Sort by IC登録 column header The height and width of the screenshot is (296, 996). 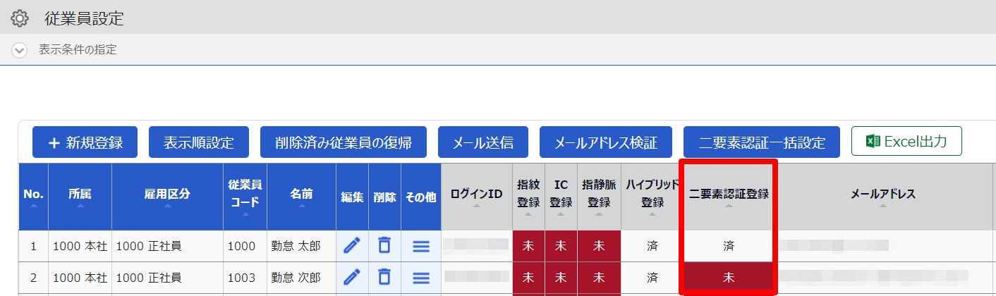561,197
